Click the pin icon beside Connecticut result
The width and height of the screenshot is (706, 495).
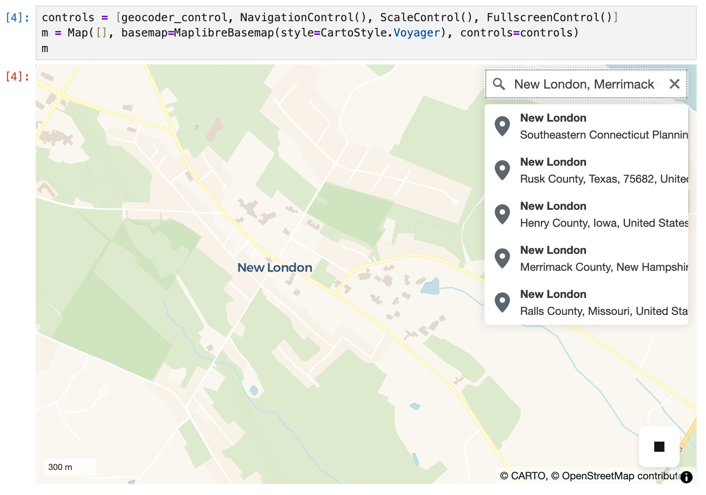pos(502,126)
